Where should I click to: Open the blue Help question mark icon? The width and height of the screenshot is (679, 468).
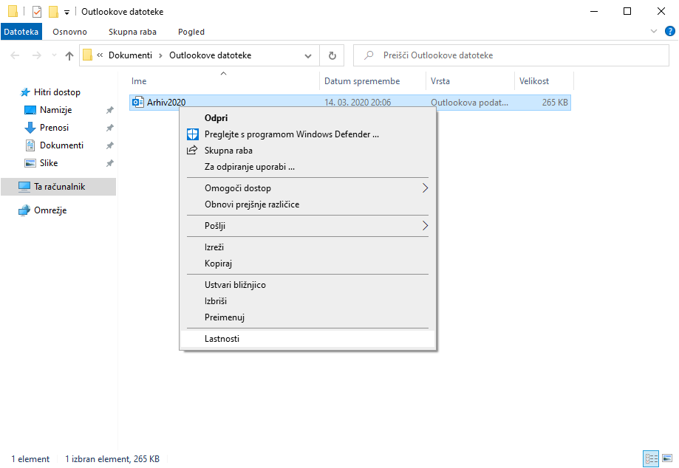[669, 31]
